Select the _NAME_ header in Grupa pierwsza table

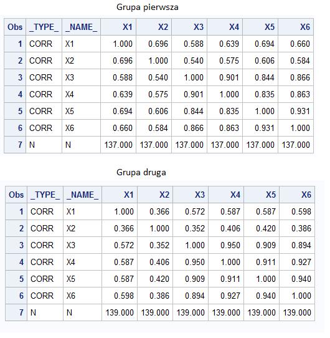(x=81, y=27)
